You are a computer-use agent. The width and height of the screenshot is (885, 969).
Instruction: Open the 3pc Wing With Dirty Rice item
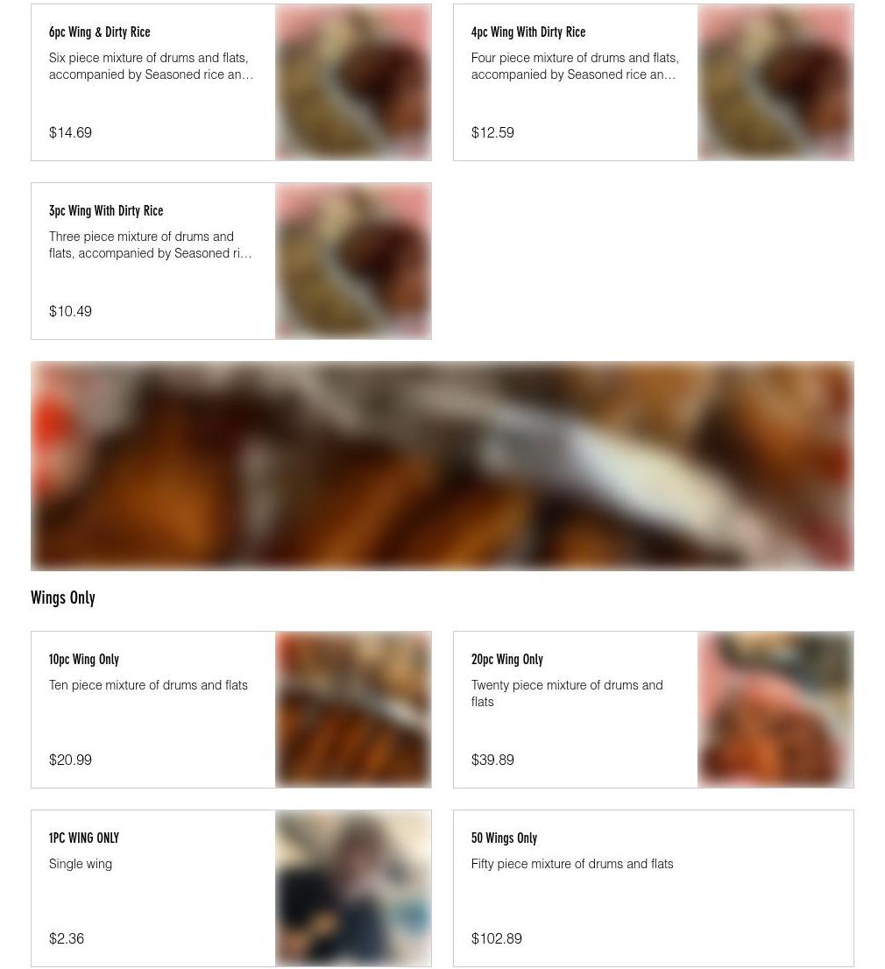[x=231, y=261]
